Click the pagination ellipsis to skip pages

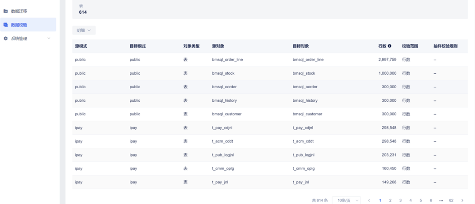pyautogui.click(x=441, y=200)
